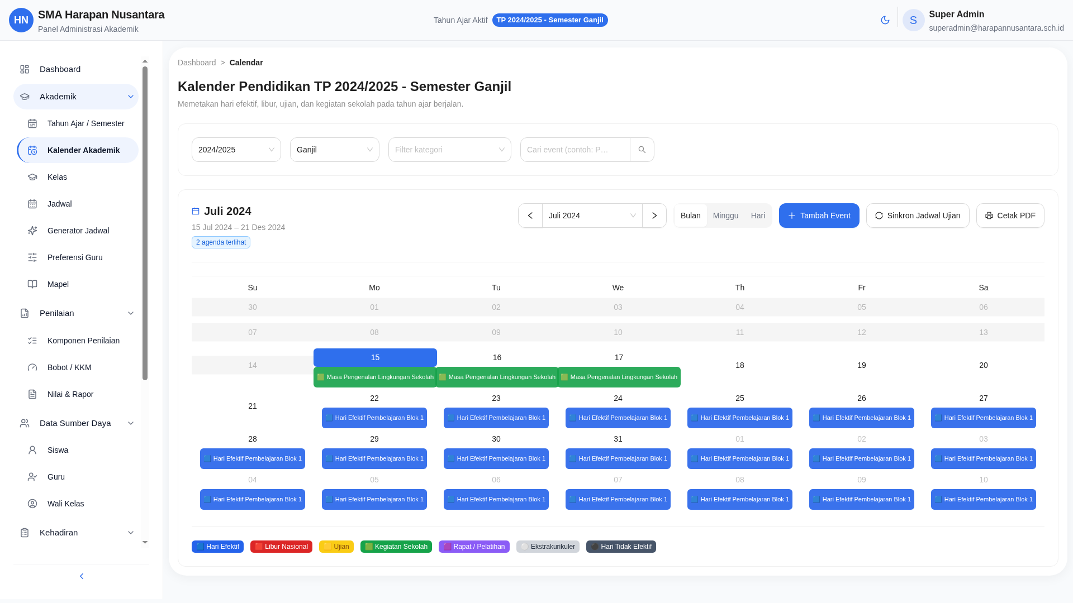Switch to Minggu calendar view

pos(725,215)
